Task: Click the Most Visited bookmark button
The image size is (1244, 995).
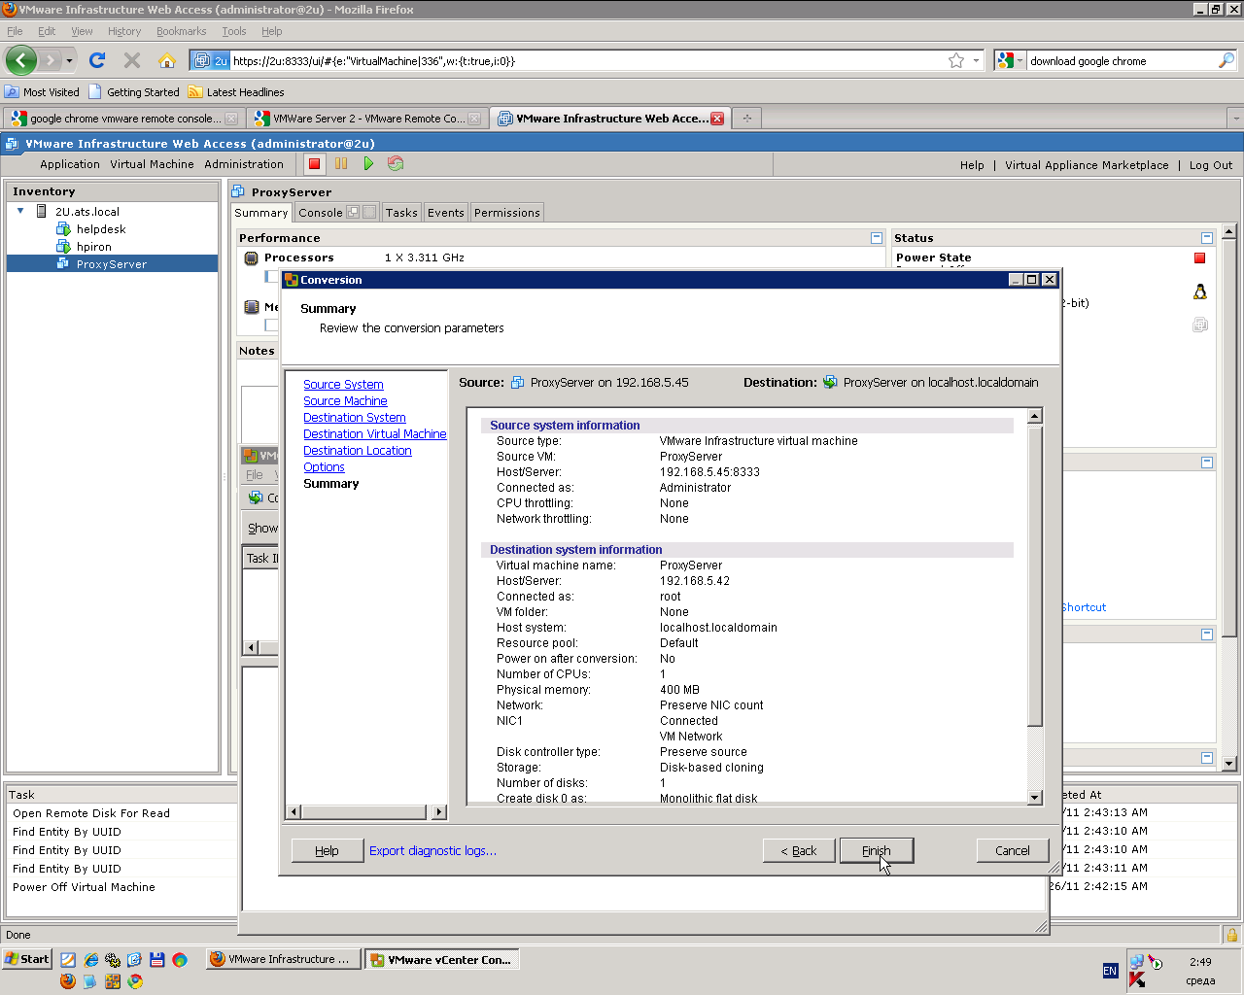Action: 43,92
